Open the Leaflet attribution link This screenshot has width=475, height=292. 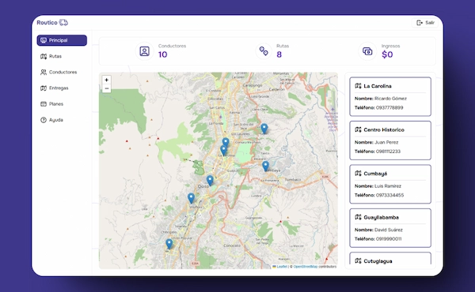coord(282,267)
